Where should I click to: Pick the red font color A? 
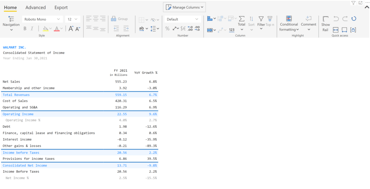57,29
